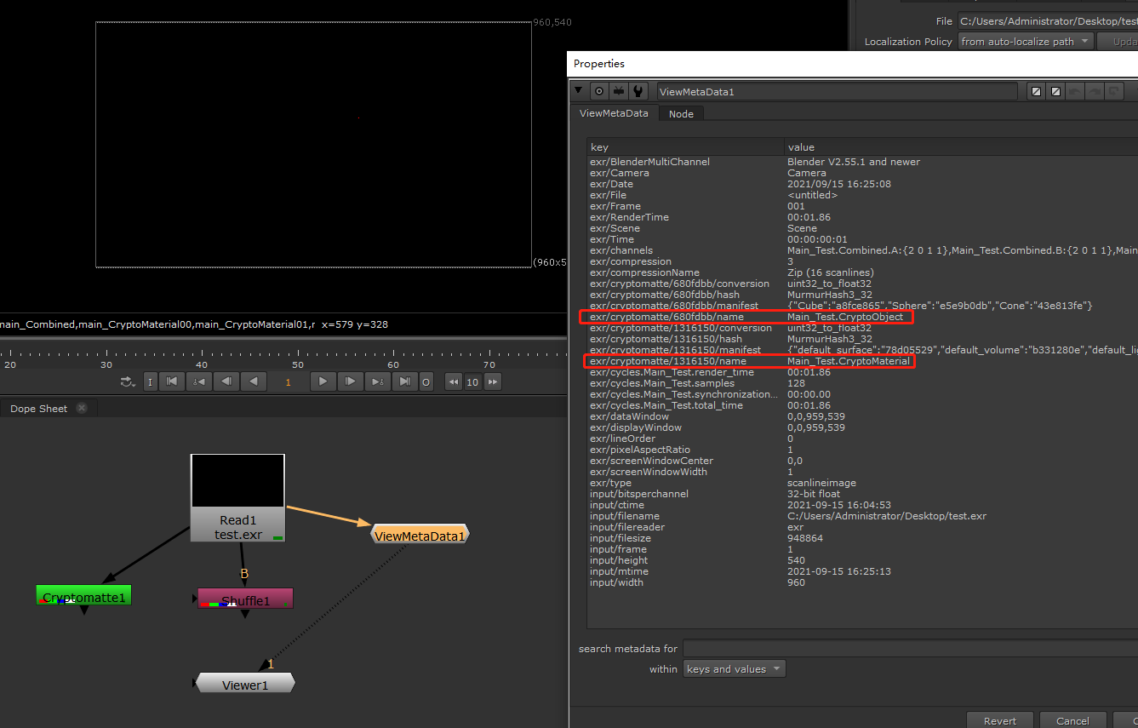Select the input/filesize row
The height and width of the screenshot is (728, 1138).
[x=862, y=538]
